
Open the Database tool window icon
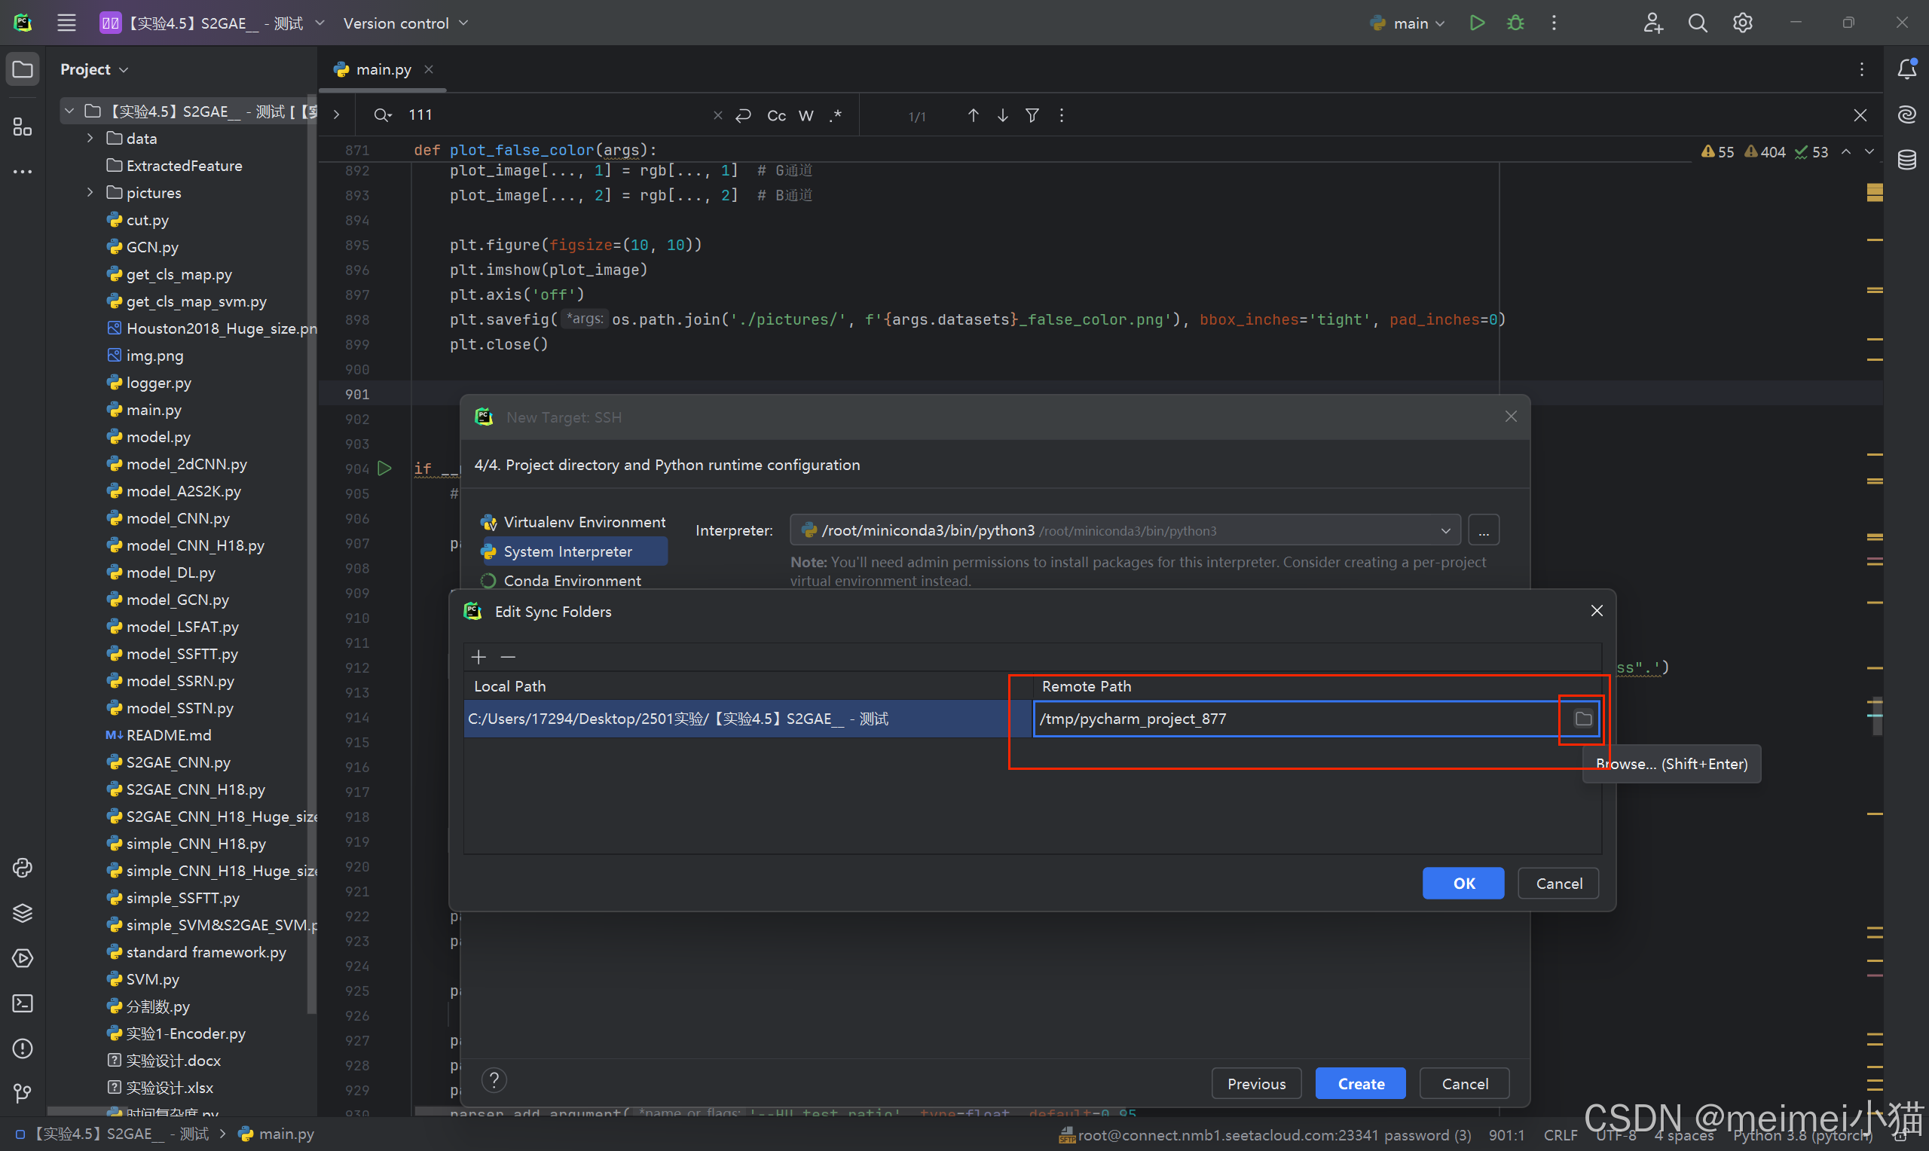[x=1906, y=160]
